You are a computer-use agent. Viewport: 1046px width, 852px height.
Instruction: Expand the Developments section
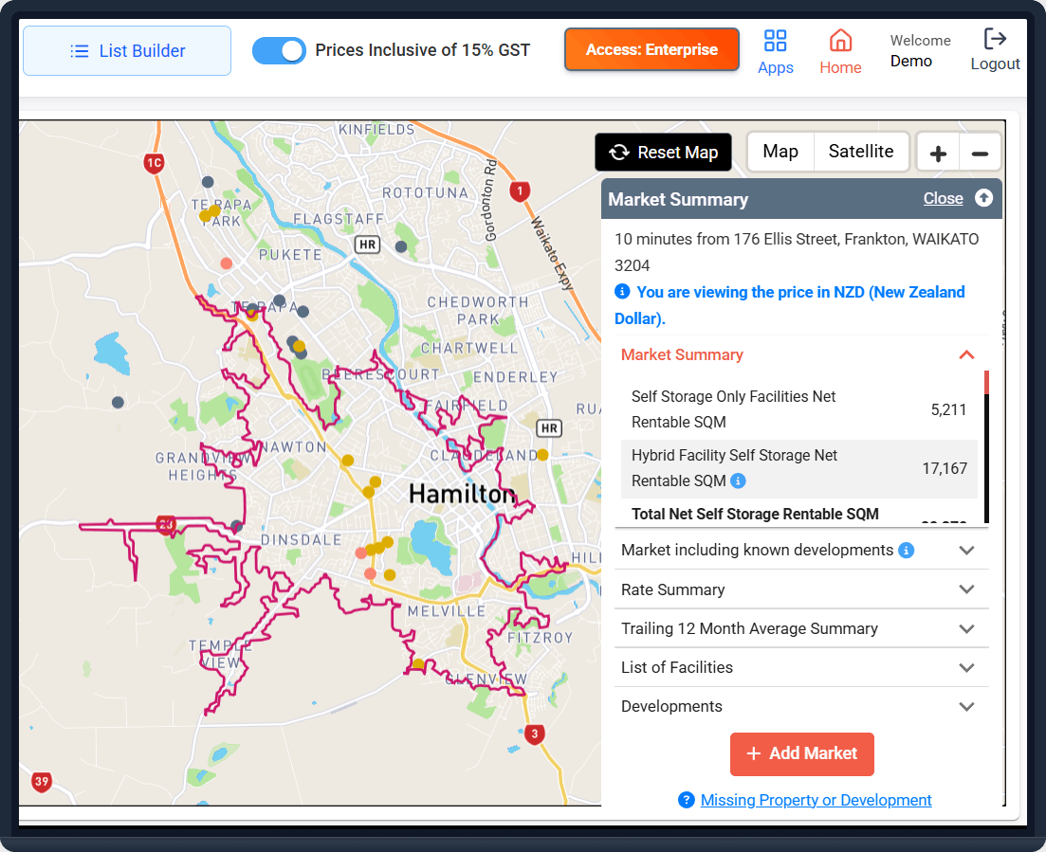click(x=800, y=706)
